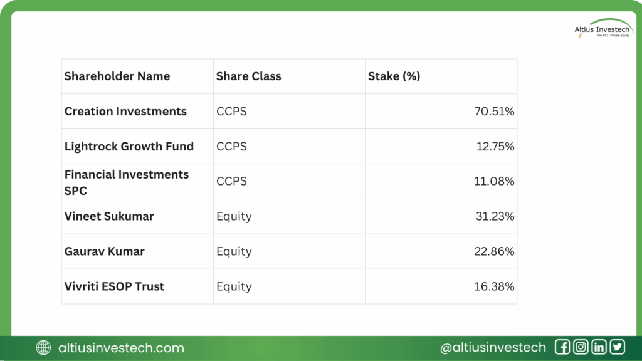
Task: Click the Stake (%) column header
Action: tap(394, 76)
